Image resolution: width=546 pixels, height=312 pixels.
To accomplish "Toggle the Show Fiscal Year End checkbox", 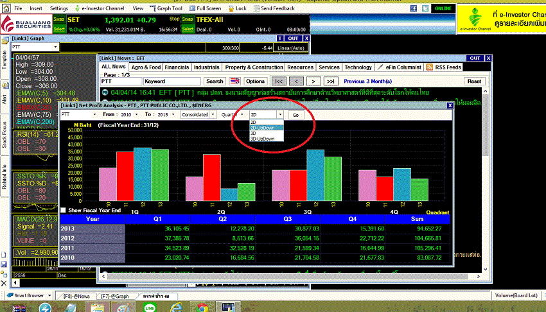I will pyautogui.click(x=63, y=210).
